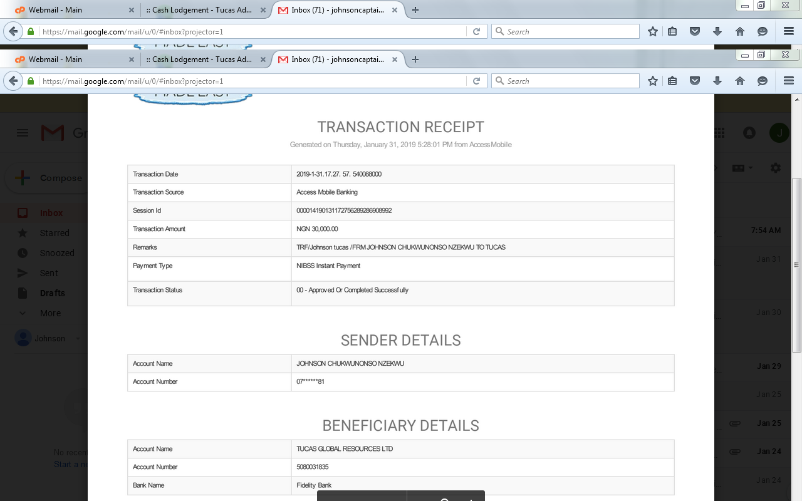This screenshot has height=501, width=802.
Task: Go to the Starred folder
Action: pos(54,233)
